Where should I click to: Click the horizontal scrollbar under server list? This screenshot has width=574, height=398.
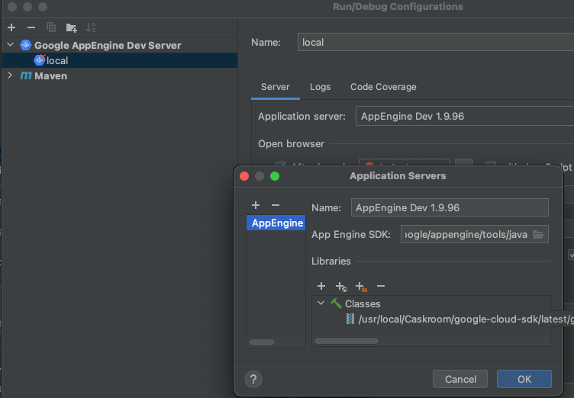pos(262,342)
